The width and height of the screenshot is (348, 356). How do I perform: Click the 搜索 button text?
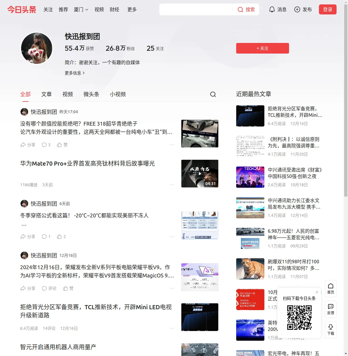tap(250, 10)
